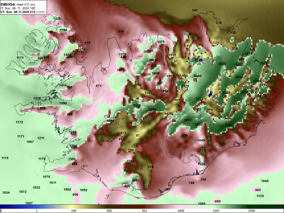Click the 1184 map value
The image size is (284, 213).
click(130, 161)
